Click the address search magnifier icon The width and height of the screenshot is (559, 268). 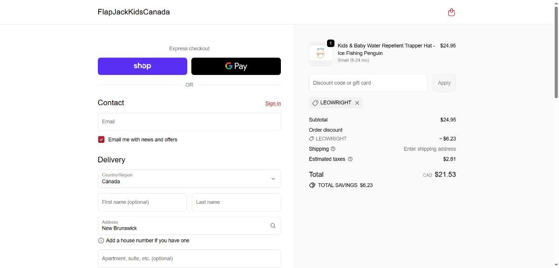[x=273, y=226]
